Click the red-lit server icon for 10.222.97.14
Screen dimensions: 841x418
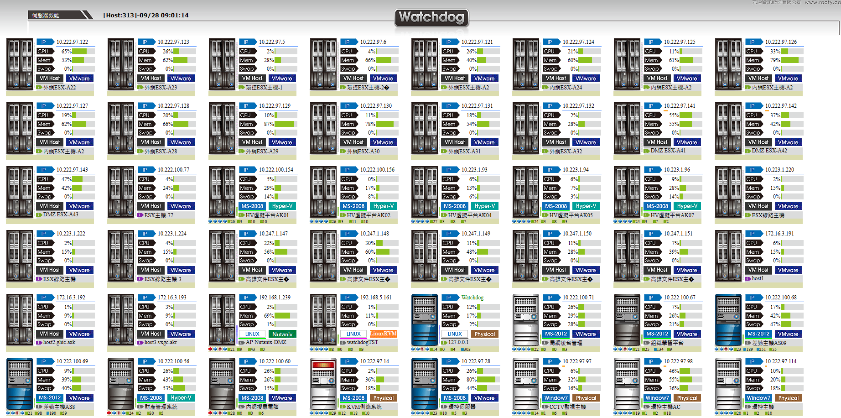323,384
